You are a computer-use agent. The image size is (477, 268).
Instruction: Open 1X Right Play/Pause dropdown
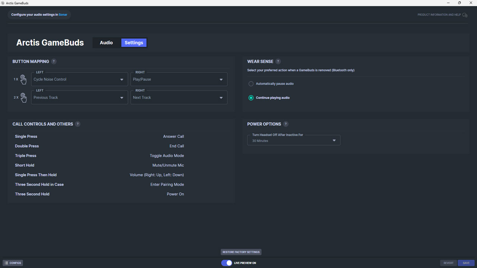pos(179,79)
